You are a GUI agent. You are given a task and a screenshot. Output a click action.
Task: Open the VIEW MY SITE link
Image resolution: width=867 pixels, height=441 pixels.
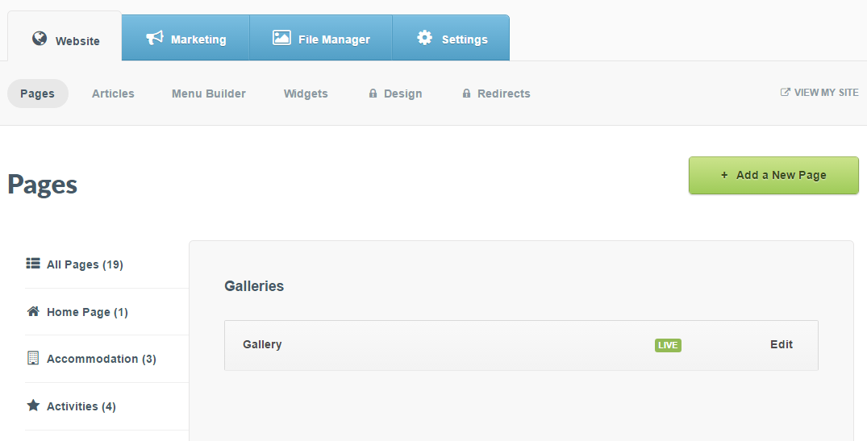826,93
